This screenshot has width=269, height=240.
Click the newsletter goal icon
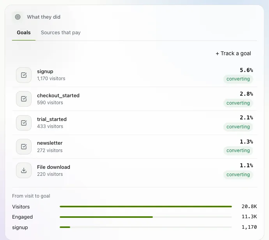[24, 147]
